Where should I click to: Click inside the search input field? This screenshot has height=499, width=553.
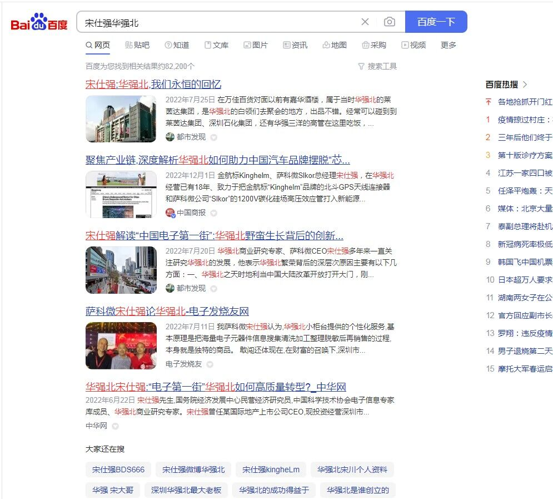[x=222, y=22]
